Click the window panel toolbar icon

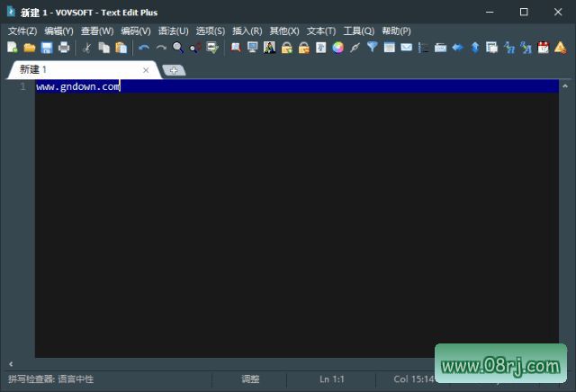(390, 48)
